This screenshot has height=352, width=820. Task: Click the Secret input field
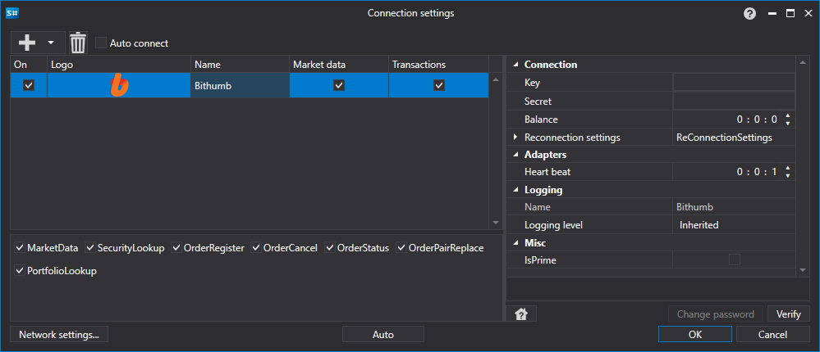734,102
